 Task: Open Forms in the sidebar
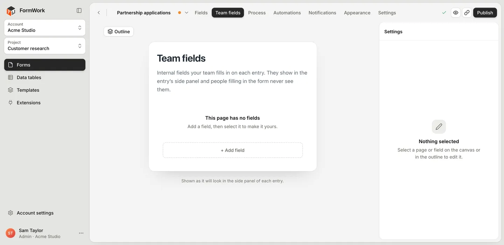click(45, 65)
